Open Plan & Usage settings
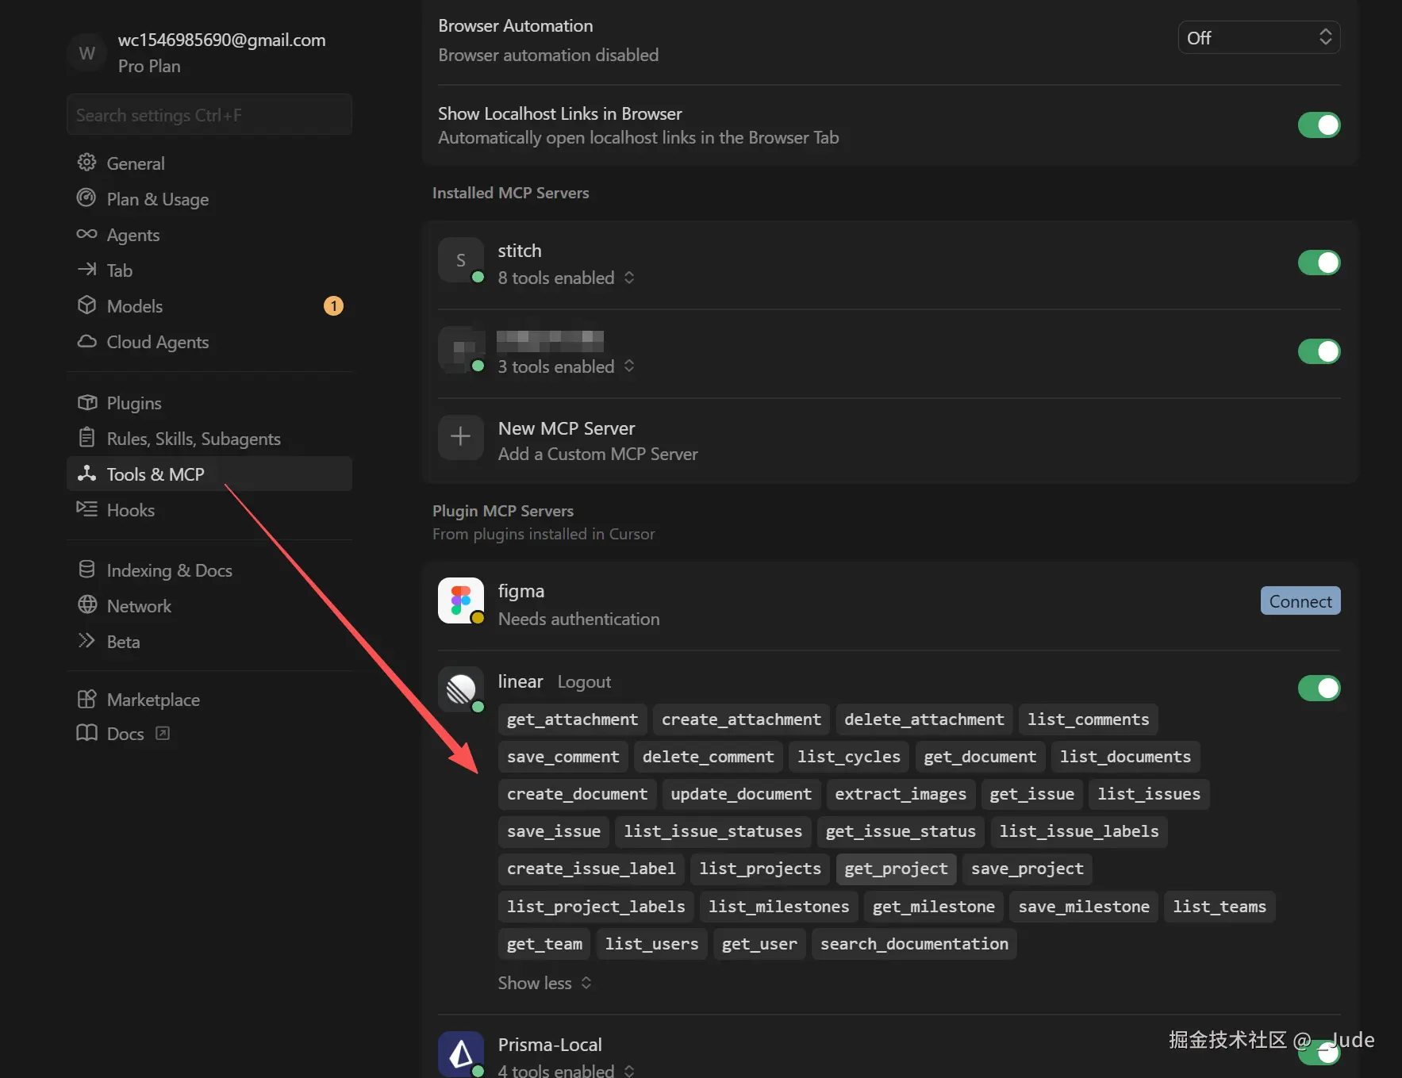 tap(209, 199)
